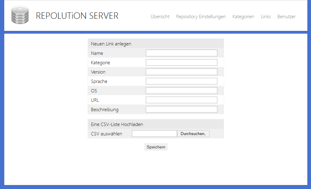311x189 pixels.
Task: Focus the Sprache text field
Action: [181, 81]
